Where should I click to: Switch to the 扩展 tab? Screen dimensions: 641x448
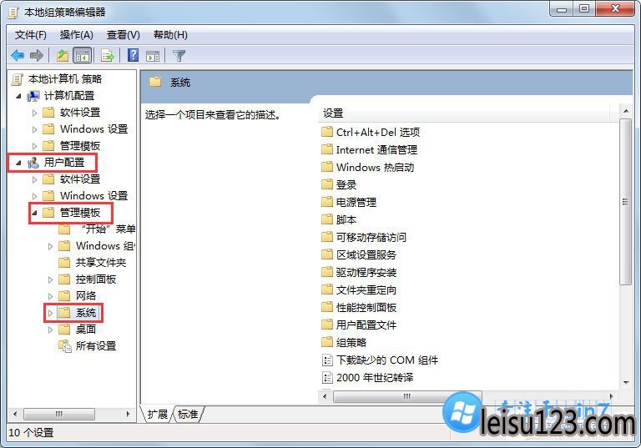[158, 414]
